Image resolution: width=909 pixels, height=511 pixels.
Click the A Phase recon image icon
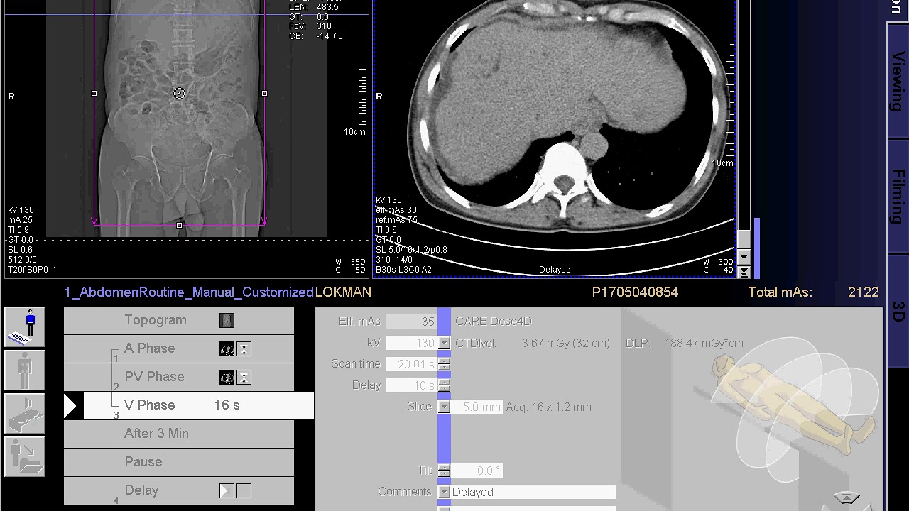227,348
